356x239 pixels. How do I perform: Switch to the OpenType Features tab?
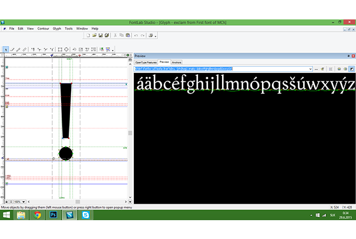coord(146,62)
